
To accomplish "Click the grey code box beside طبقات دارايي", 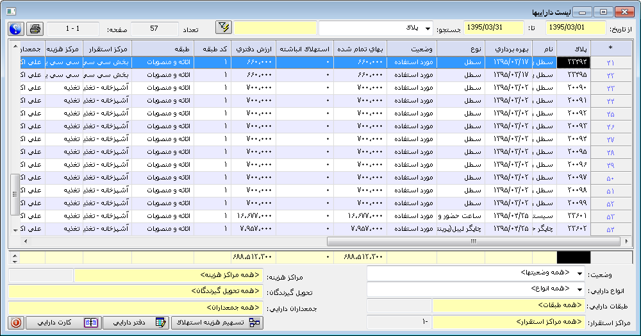I will (399, 305).
